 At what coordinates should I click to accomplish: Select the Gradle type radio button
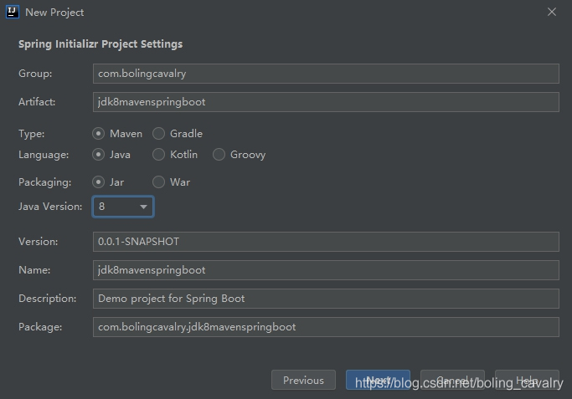click(x=158, y=134)
